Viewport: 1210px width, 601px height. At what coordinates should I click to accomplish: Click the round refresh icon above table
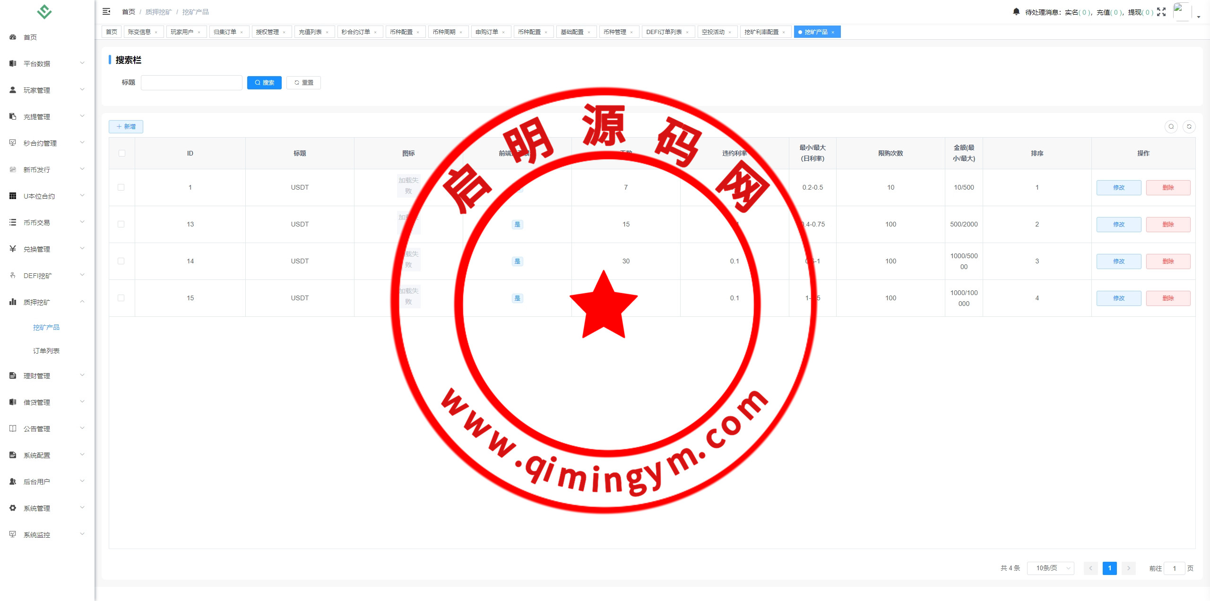pyautogui.click(x=1189, y=127)
